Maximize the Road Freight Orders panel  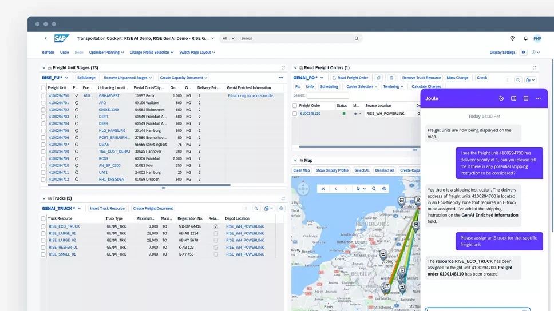point(534,68)
